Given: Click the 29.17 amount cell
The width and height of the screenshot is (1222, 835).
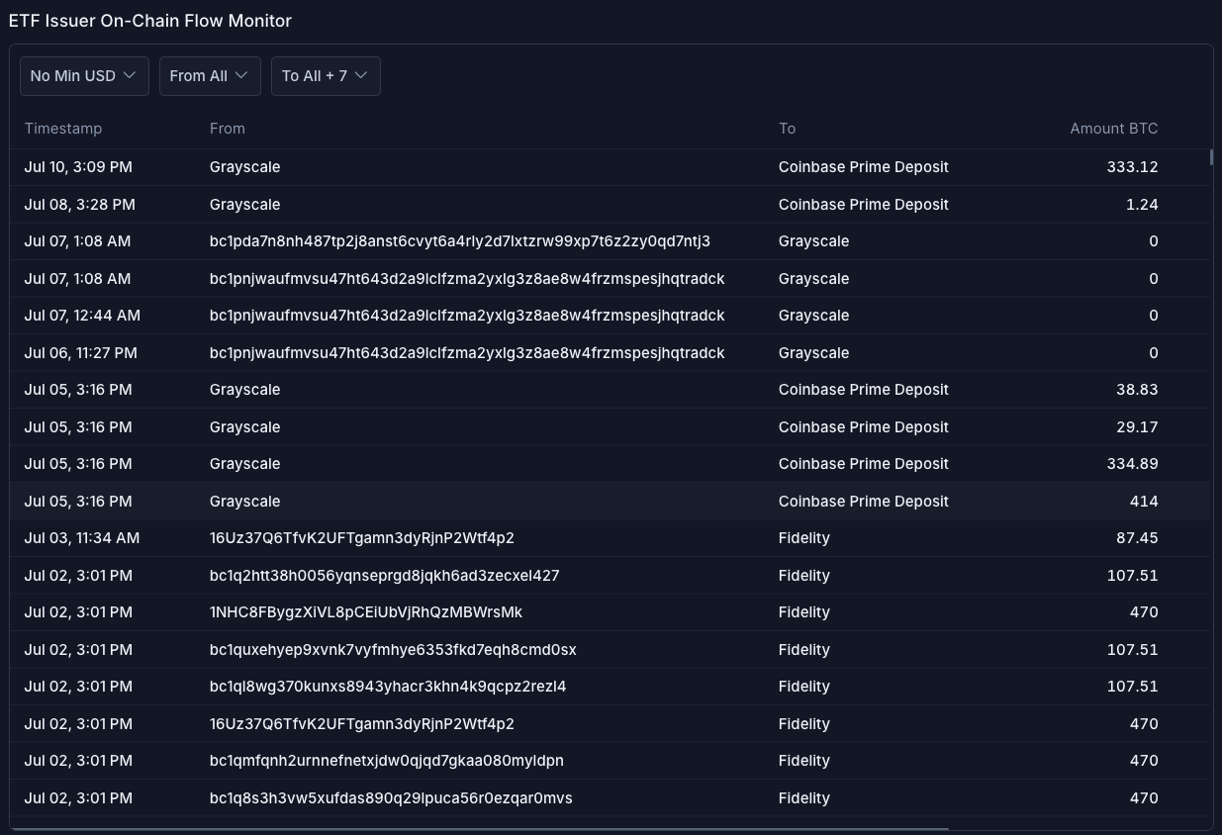Looking at the screenshot, I should pyautogui.click(x=1137, y=427).
